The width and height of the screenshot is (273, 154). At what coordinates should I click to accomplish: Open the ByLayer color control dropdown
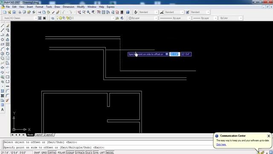click(x=156, y=18)
